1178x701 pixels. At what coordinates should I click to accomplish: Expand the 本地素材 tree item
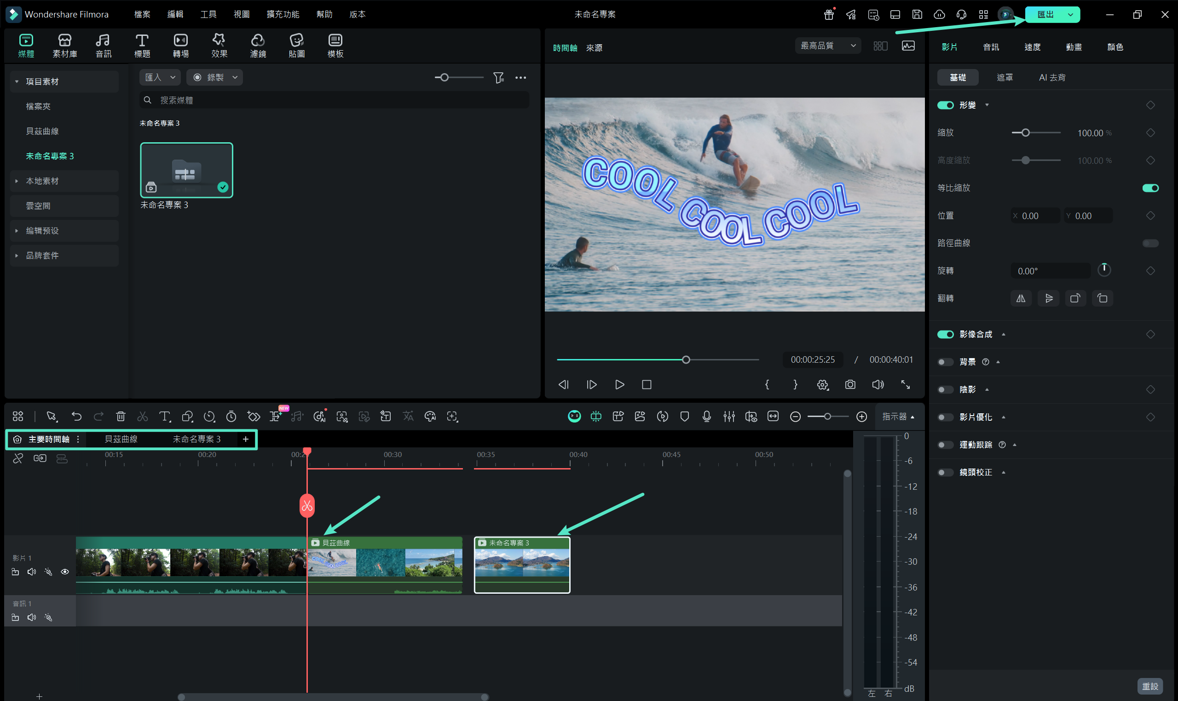point(17,181)
